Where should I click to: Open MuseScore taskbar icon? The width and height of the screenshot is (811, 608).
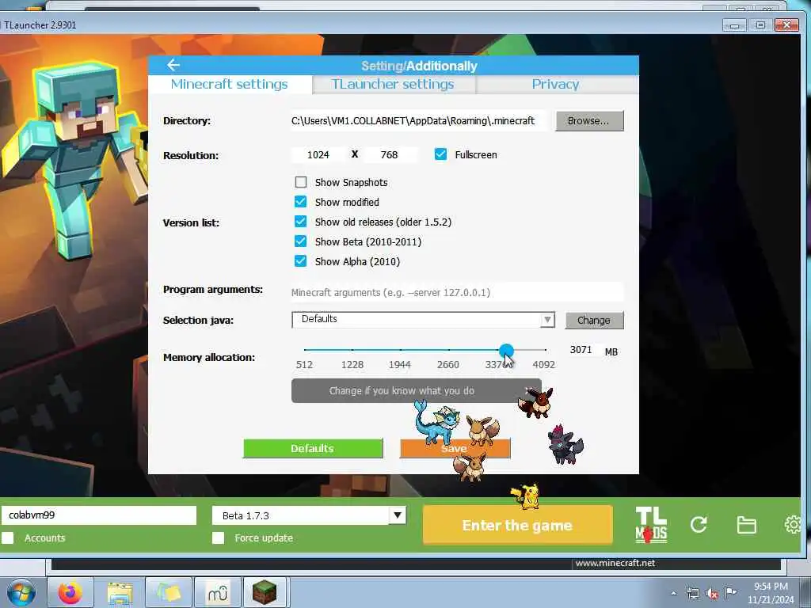tap(218, 592)
